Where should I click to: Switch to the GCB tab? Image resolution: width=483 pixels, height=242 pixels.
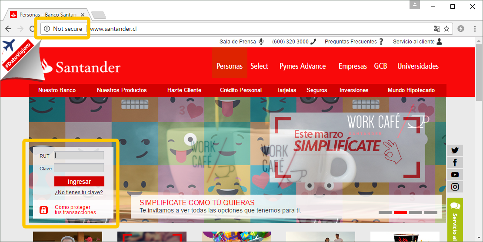[380, 66]
